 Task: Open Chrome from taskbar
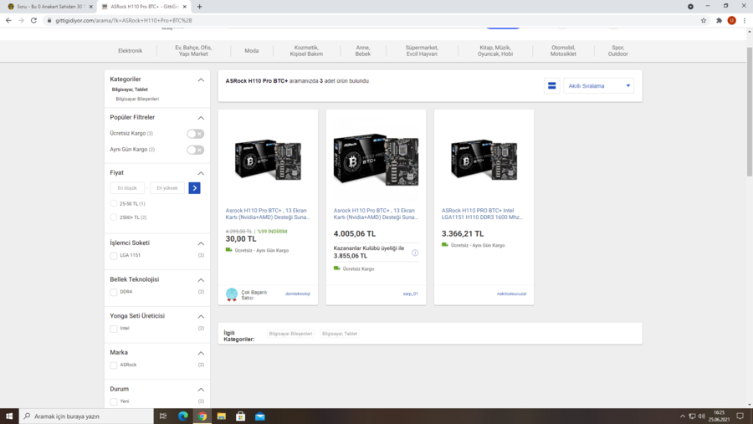point(202,416)
